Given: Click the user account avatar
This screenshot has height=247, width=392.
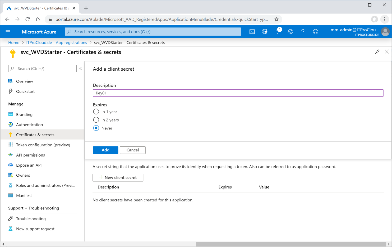Looking at the screenshot, I should (x=385, y=32).
